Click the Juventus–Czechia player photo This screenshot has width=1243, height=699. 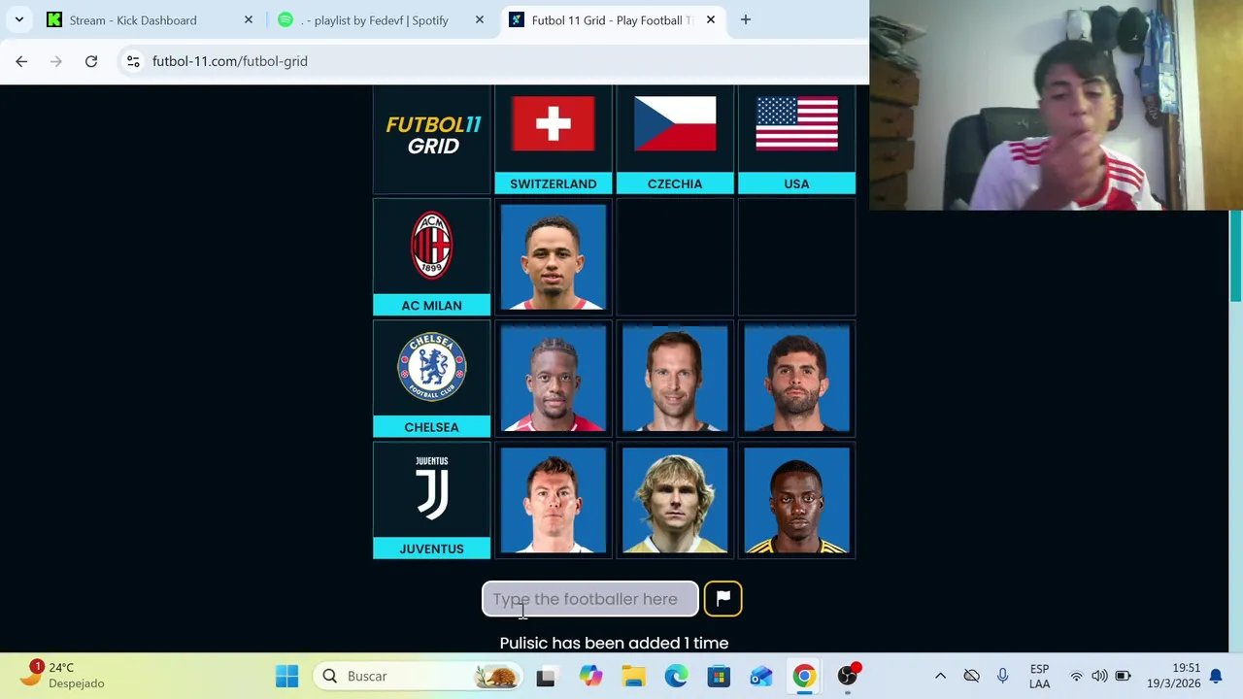(675, 501)
